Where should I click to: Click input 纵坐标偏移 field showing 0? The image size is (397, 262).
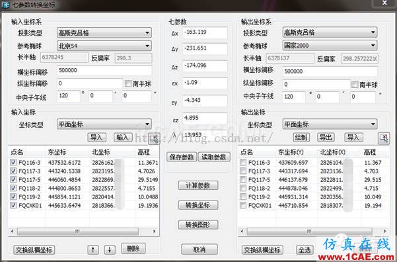point(90,83)
